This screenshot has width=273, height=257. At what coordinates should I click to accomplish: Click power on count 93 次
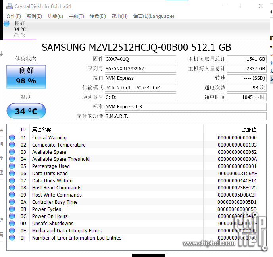click(247, 88)
